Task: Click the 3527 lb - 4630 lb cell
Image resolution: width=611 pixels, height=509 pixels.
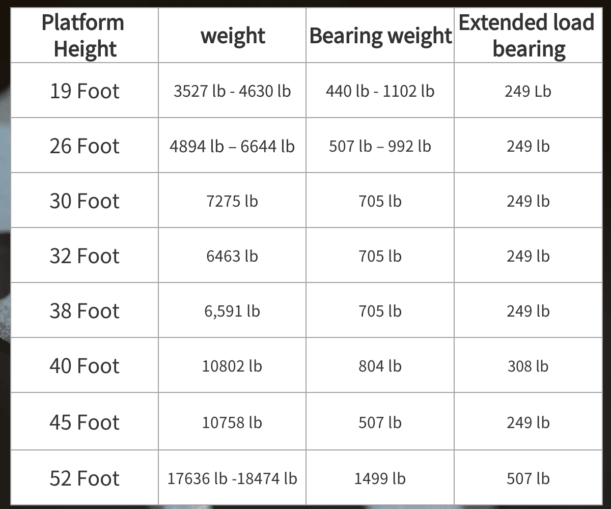Action: tap(232, 91)
